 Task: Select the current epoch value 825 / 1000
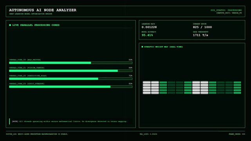tap(202, 27)
